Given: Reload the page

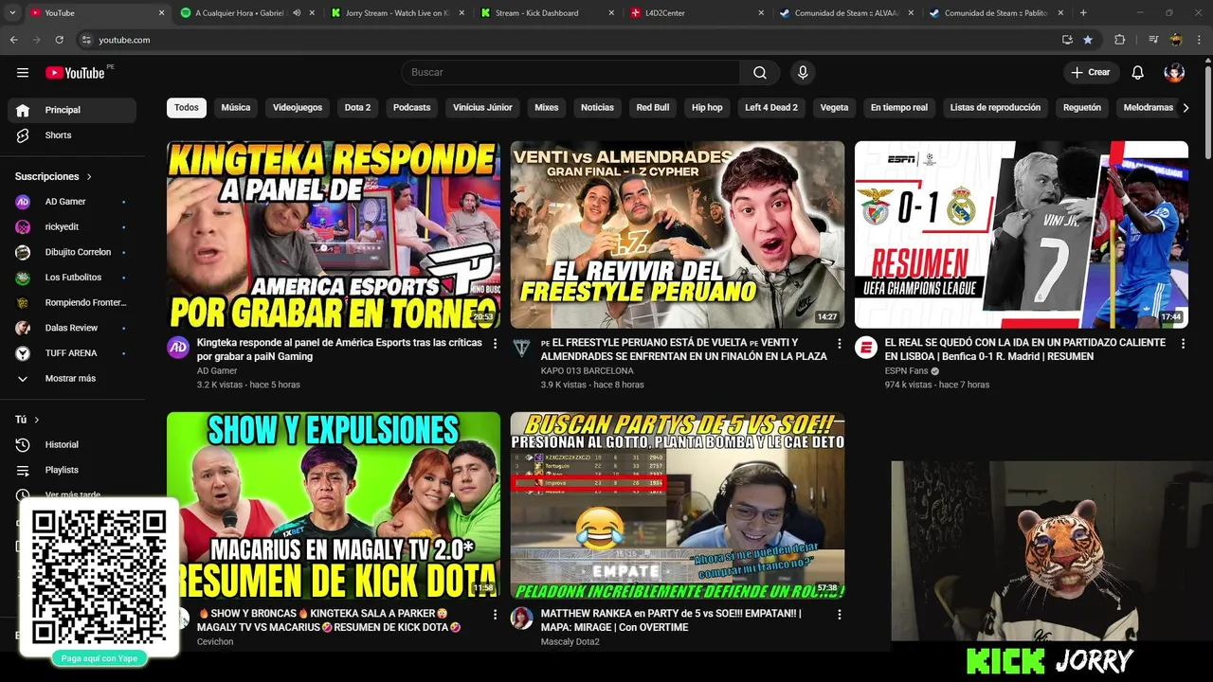Looking at the screenshot, I should [59, 40].
